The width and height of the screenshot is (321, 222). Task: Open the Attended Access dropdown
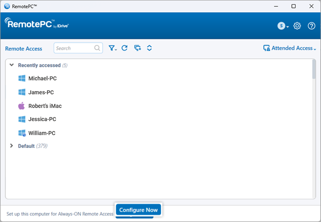(290, 48)
